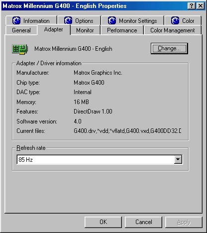Click the current files list 'G400.drv,*vdd...'
Screen dimensions: 207x233
pos(127,131)
